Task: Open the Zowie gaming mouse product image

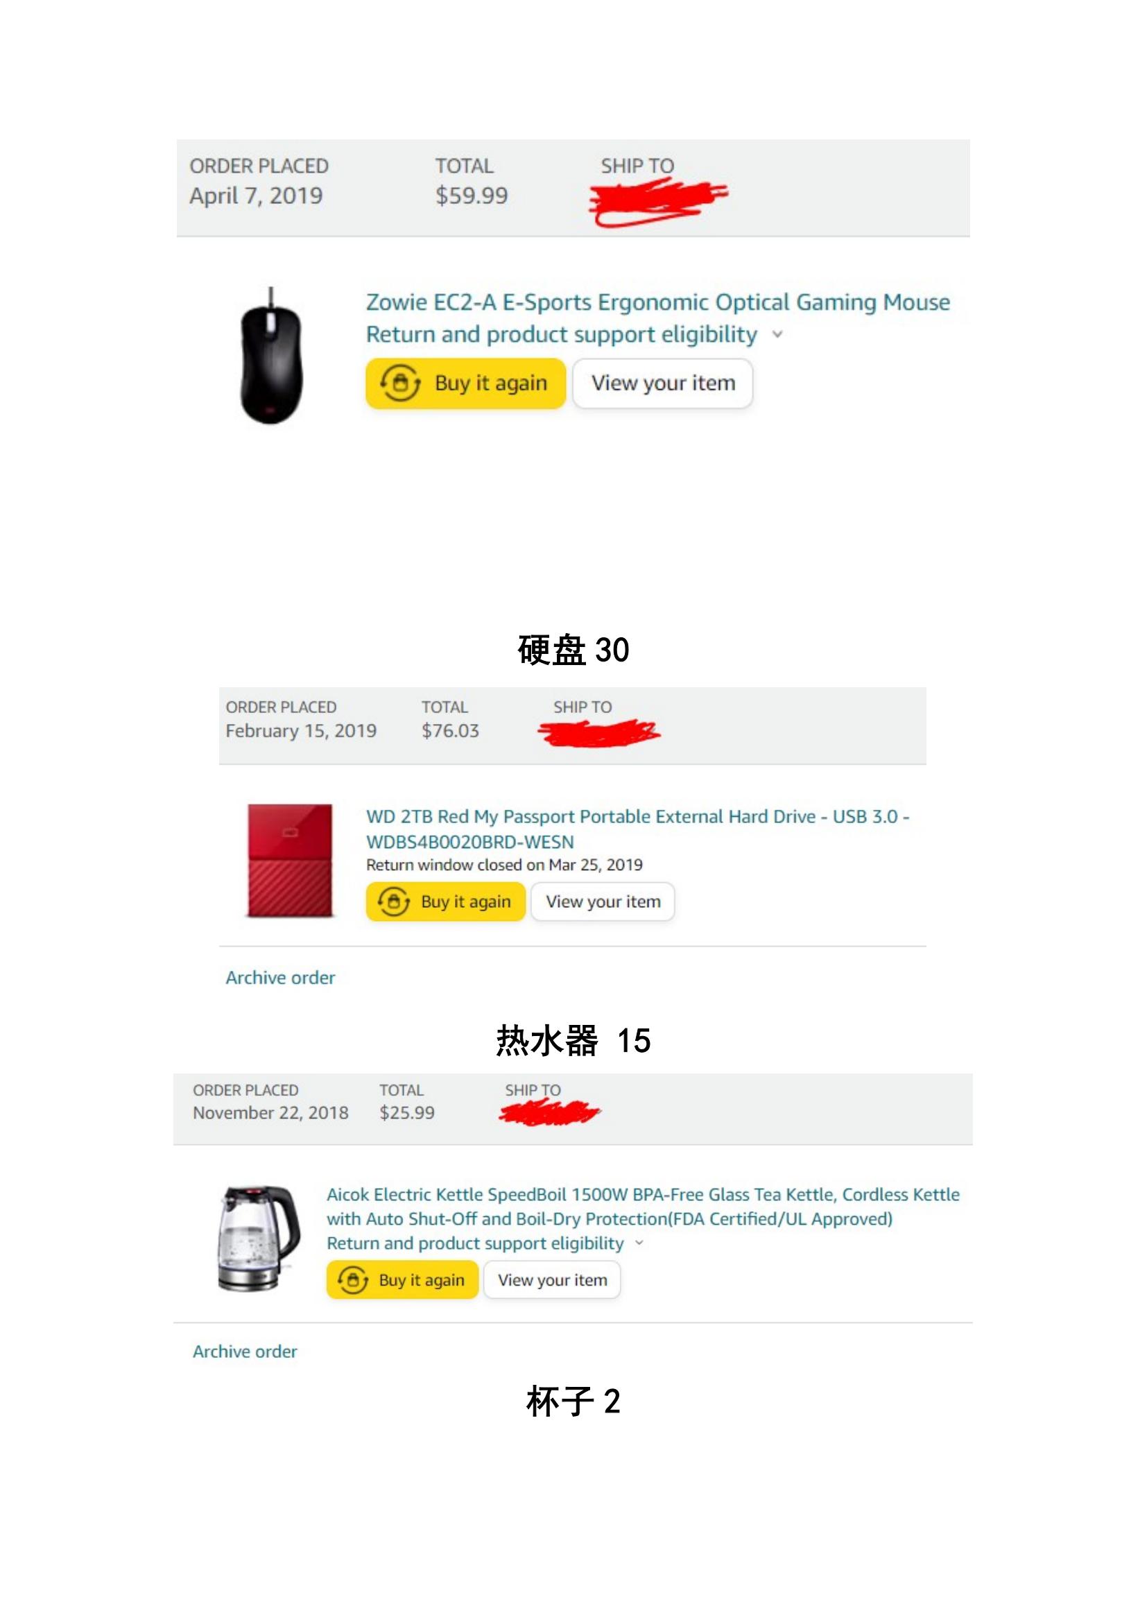Action: tap(271, 355)
